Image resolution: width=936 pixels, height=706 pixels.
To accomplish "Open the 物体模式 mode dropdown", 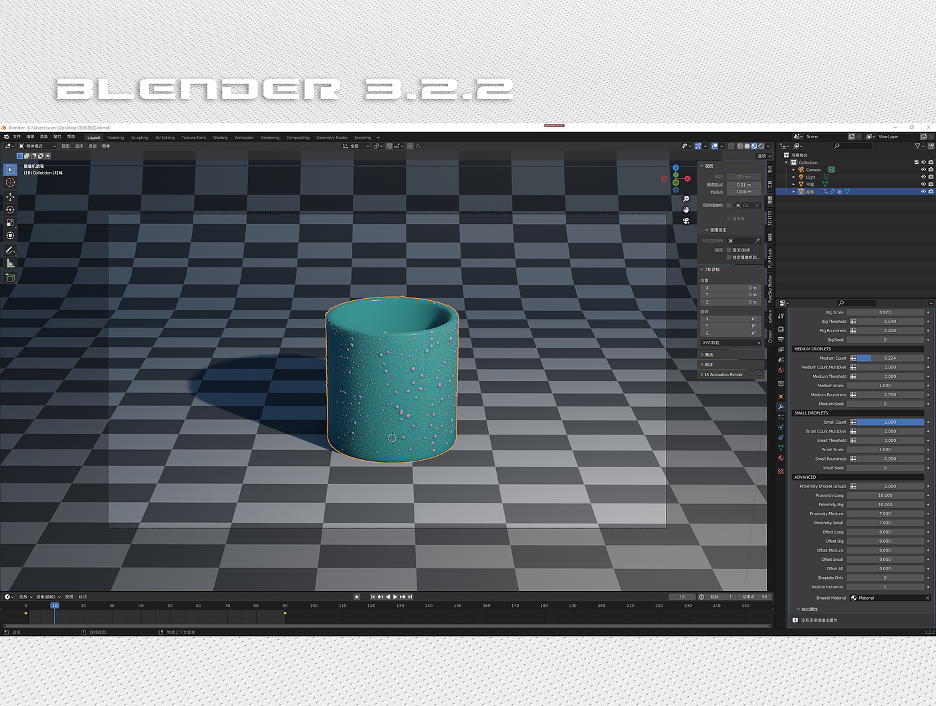I will point(37,146).
